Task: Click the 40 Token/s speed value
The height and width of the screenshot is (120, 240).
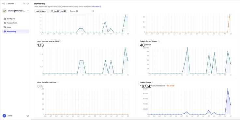Action: click(142, 45)
